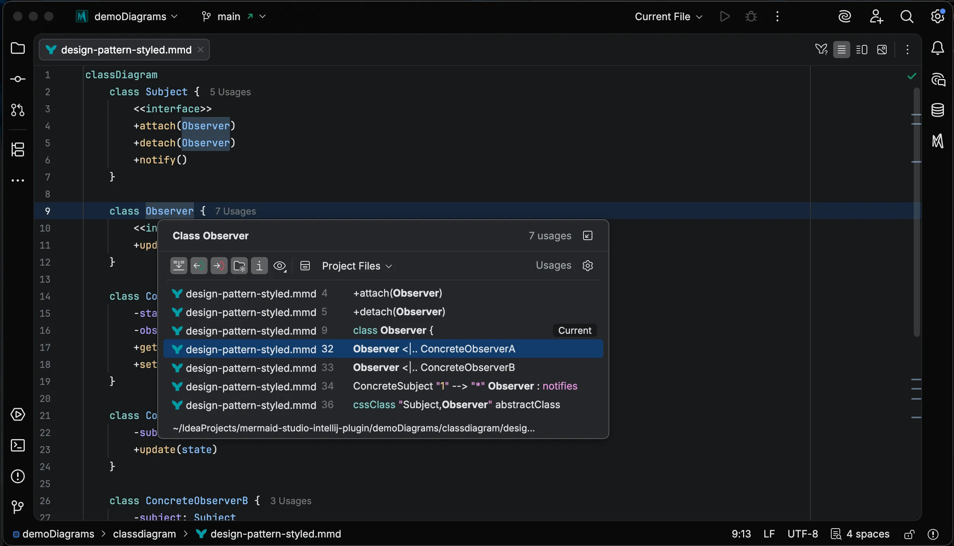Open the Problems tool window

tap(18, 476)
